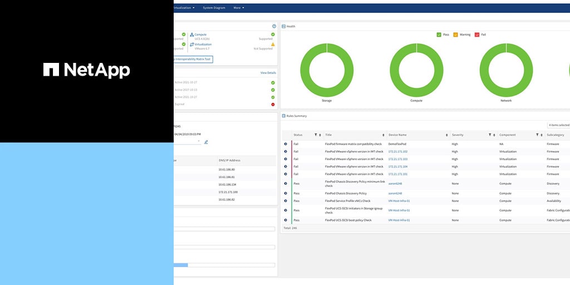
Task: Sort the table by Device Name
Action: click(447, 135)
